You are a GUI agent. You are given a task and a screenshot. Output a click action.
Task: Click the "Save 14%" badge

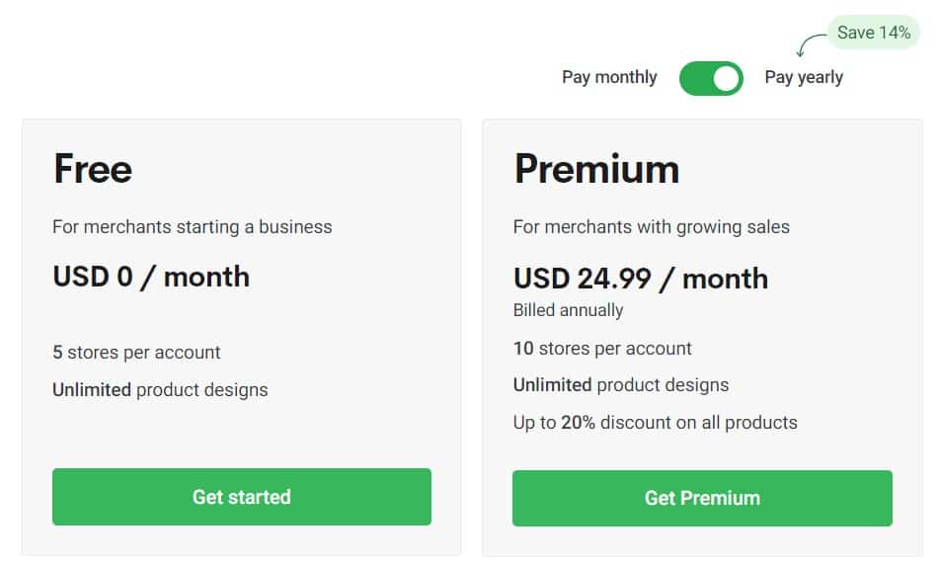point(873,33)
